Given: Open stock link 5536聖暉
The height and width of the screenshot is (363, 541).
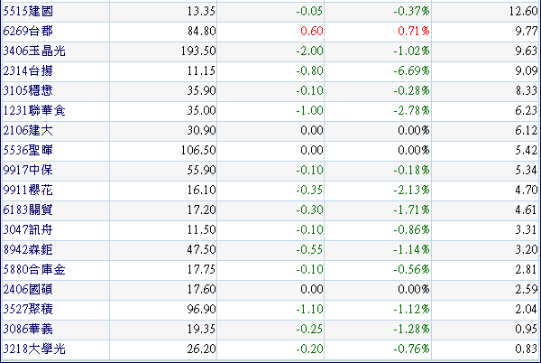Looking at the screenshot, I should pos(28,151).
